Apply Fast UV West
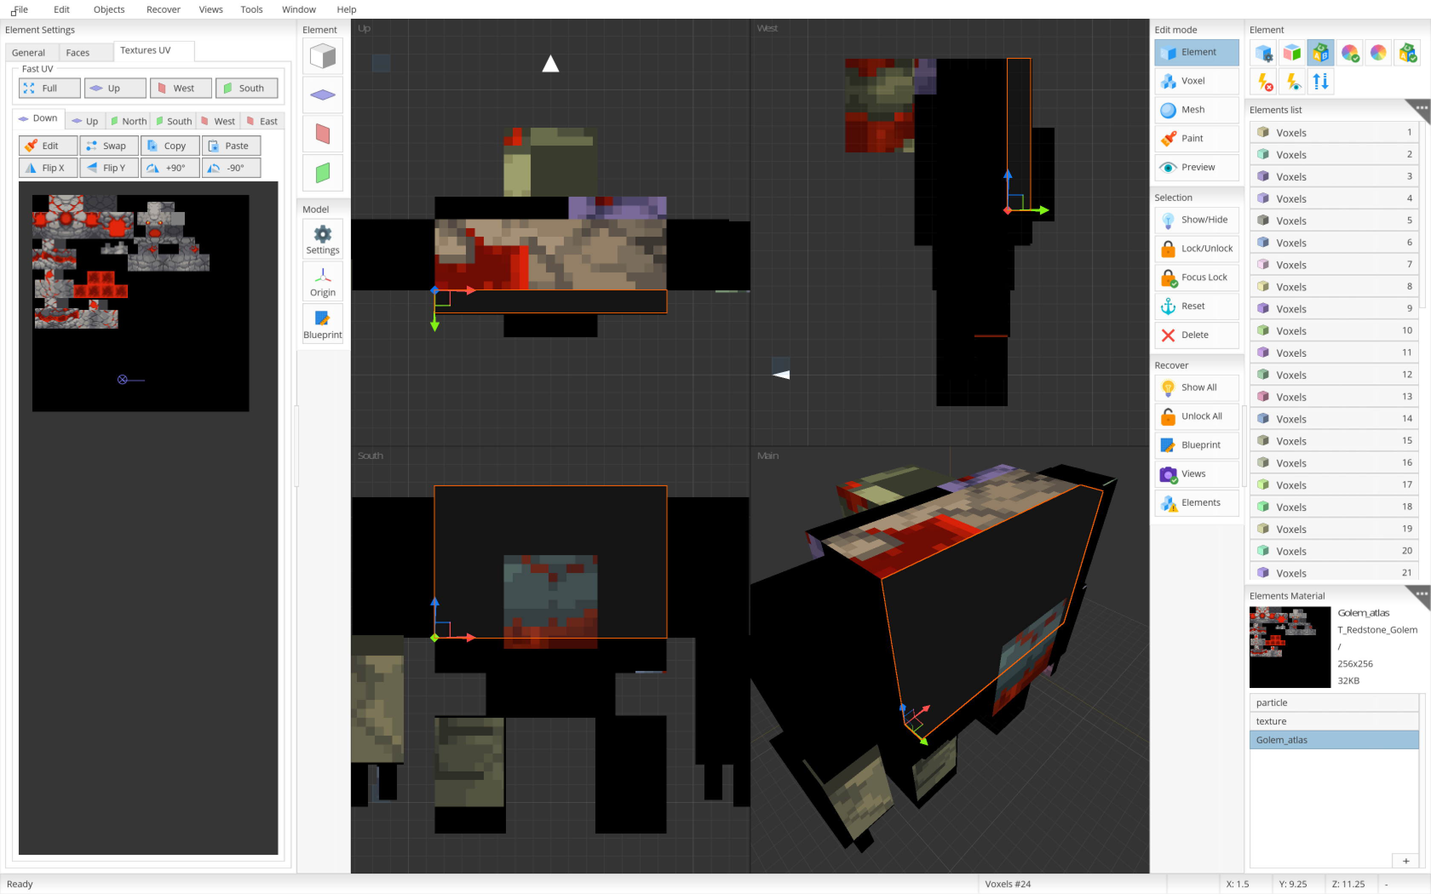Screen dimensions: 1431x894 coord(180,88)
